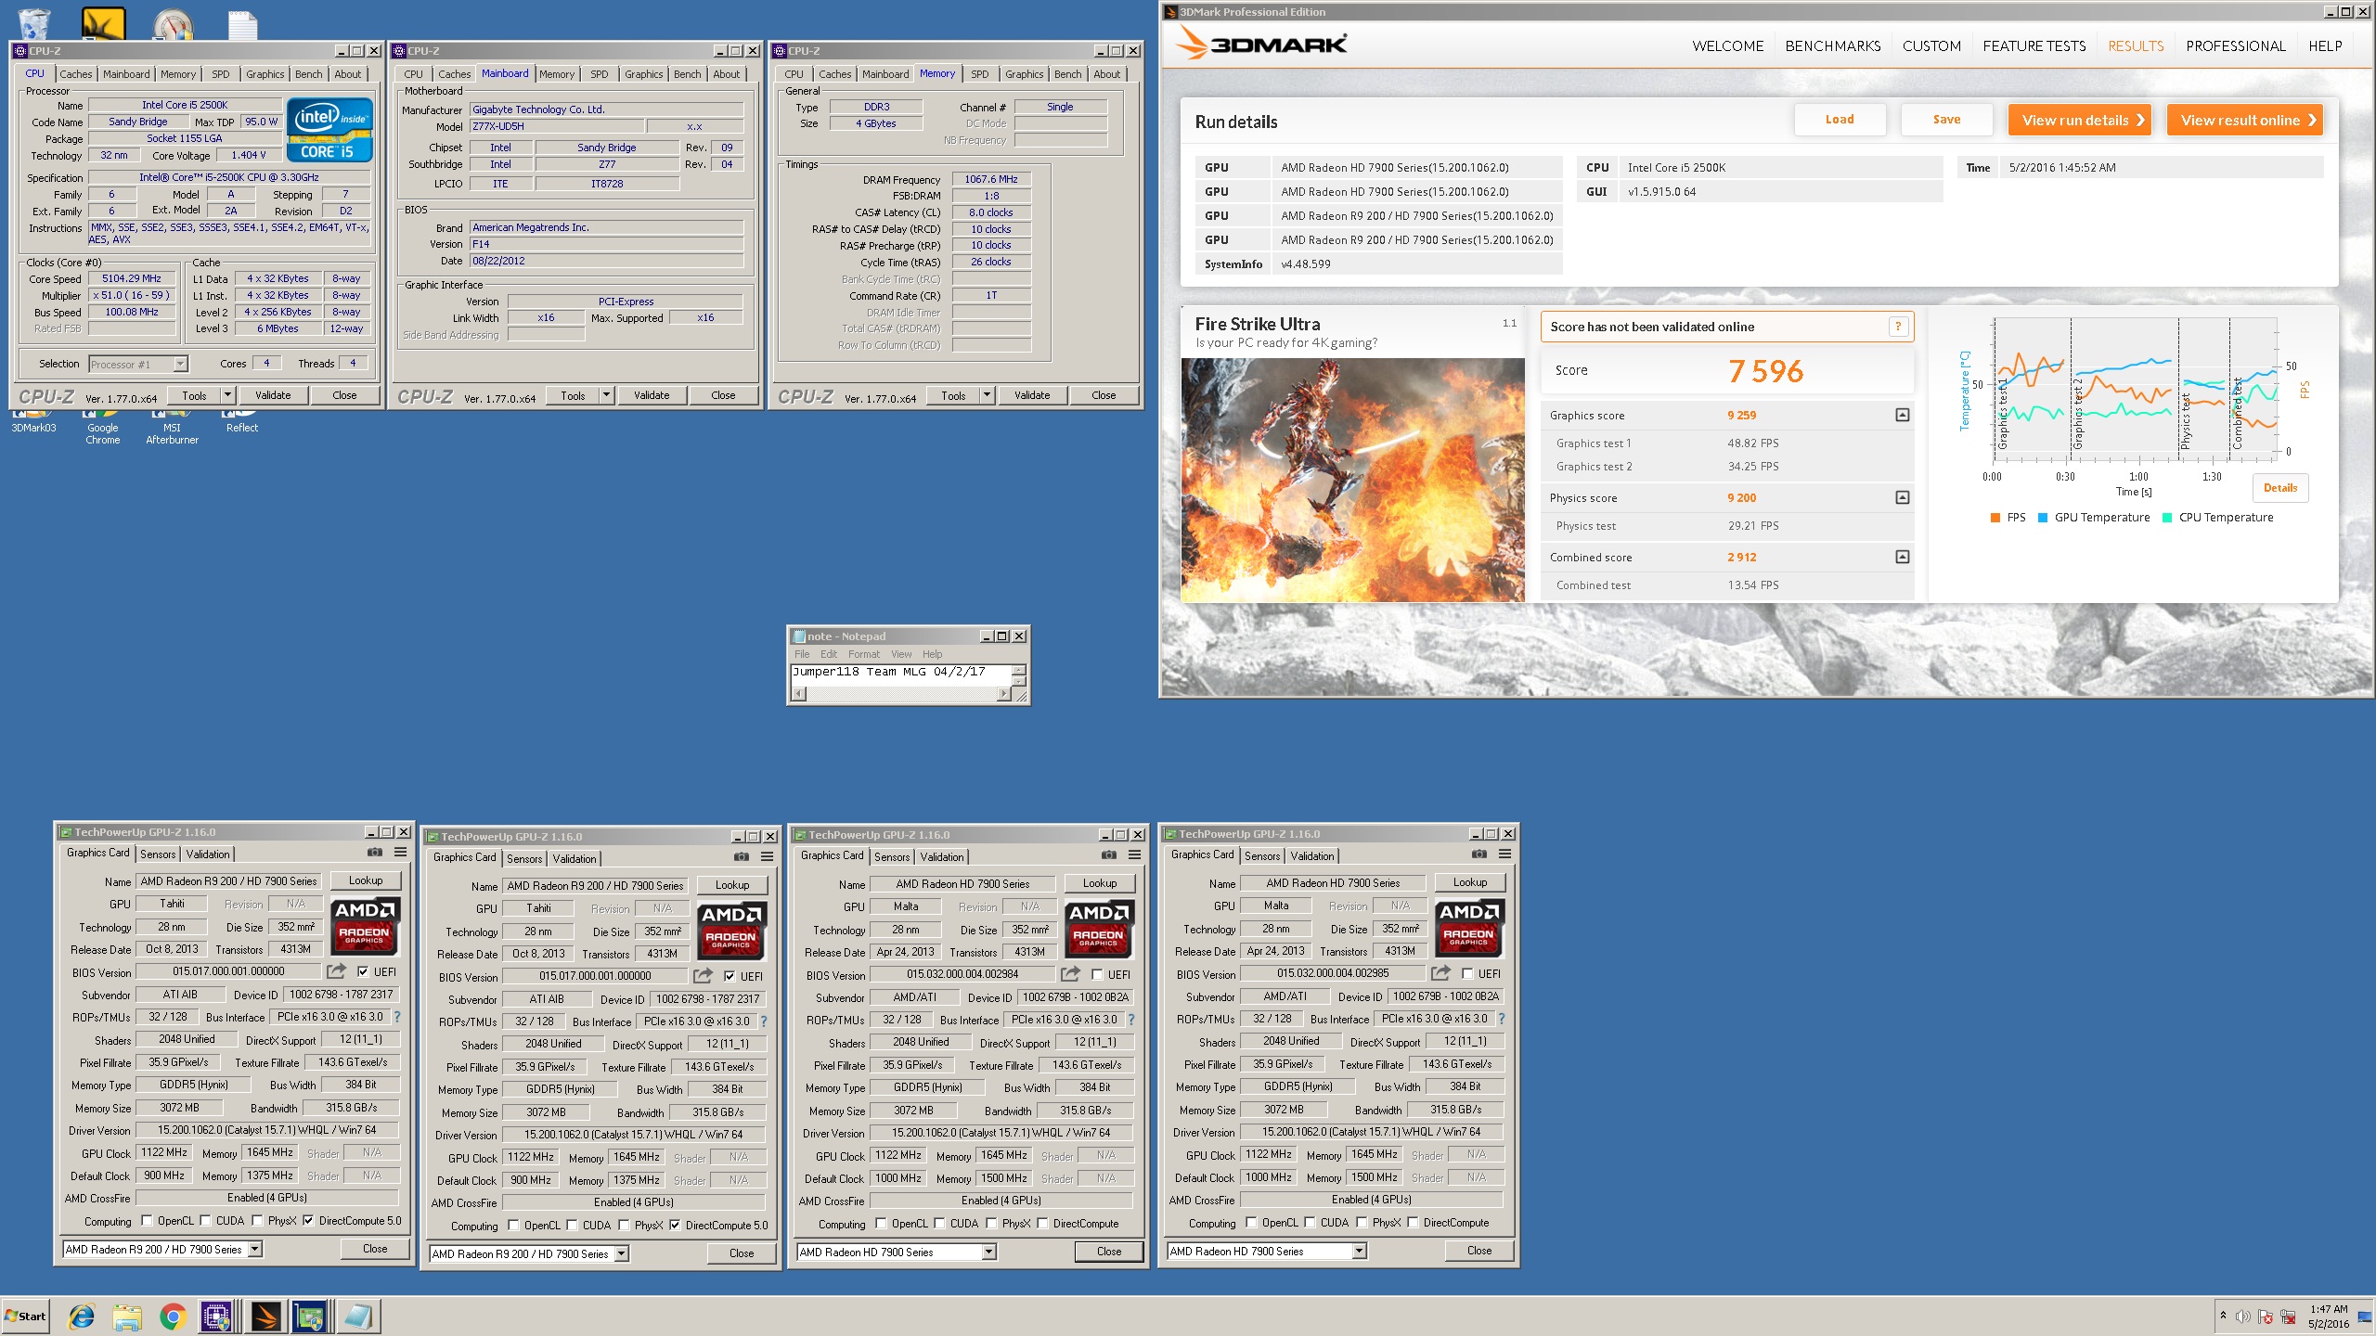Launch Google Chrome from the taskbar
2376x1336 pixels.
click(172, 1316)
